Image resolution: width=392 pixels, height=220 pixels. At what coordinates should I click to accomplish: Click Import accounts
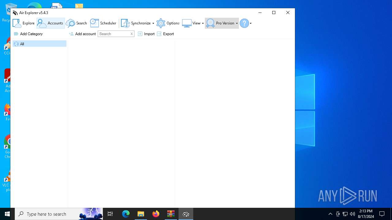(x=146, y=34)
